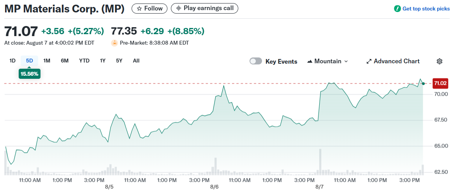Click the 15.56% five-day change badge
This screenshot has width=452, height=191.
click(30, 74)
